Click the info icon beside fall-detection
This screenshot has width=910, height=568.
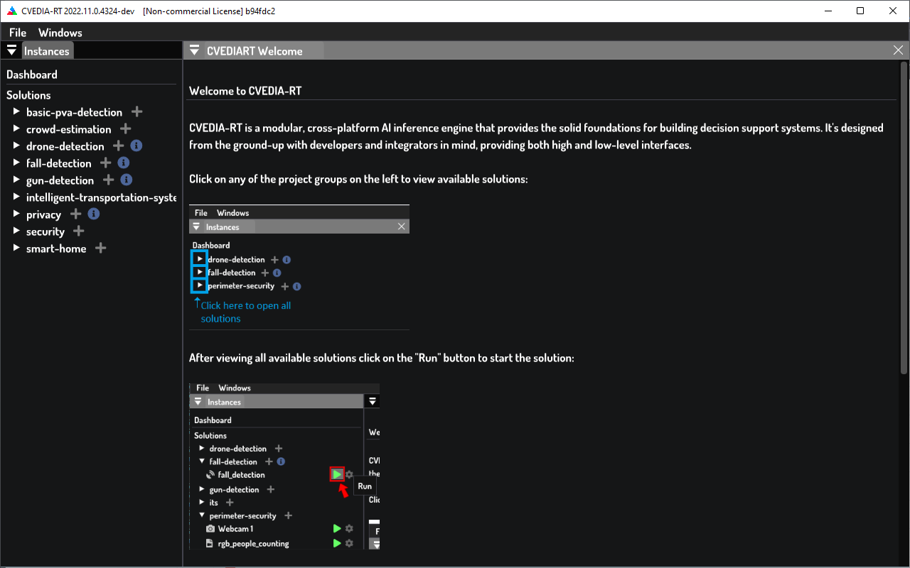124,163
